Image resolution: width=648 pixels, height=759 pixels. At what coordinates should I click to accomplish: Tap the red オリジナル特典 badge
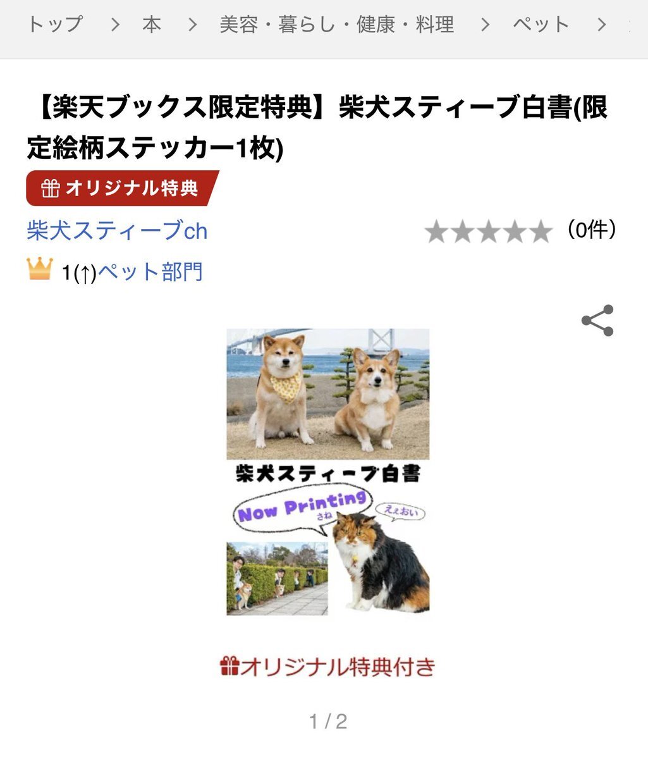click(123, 188)
